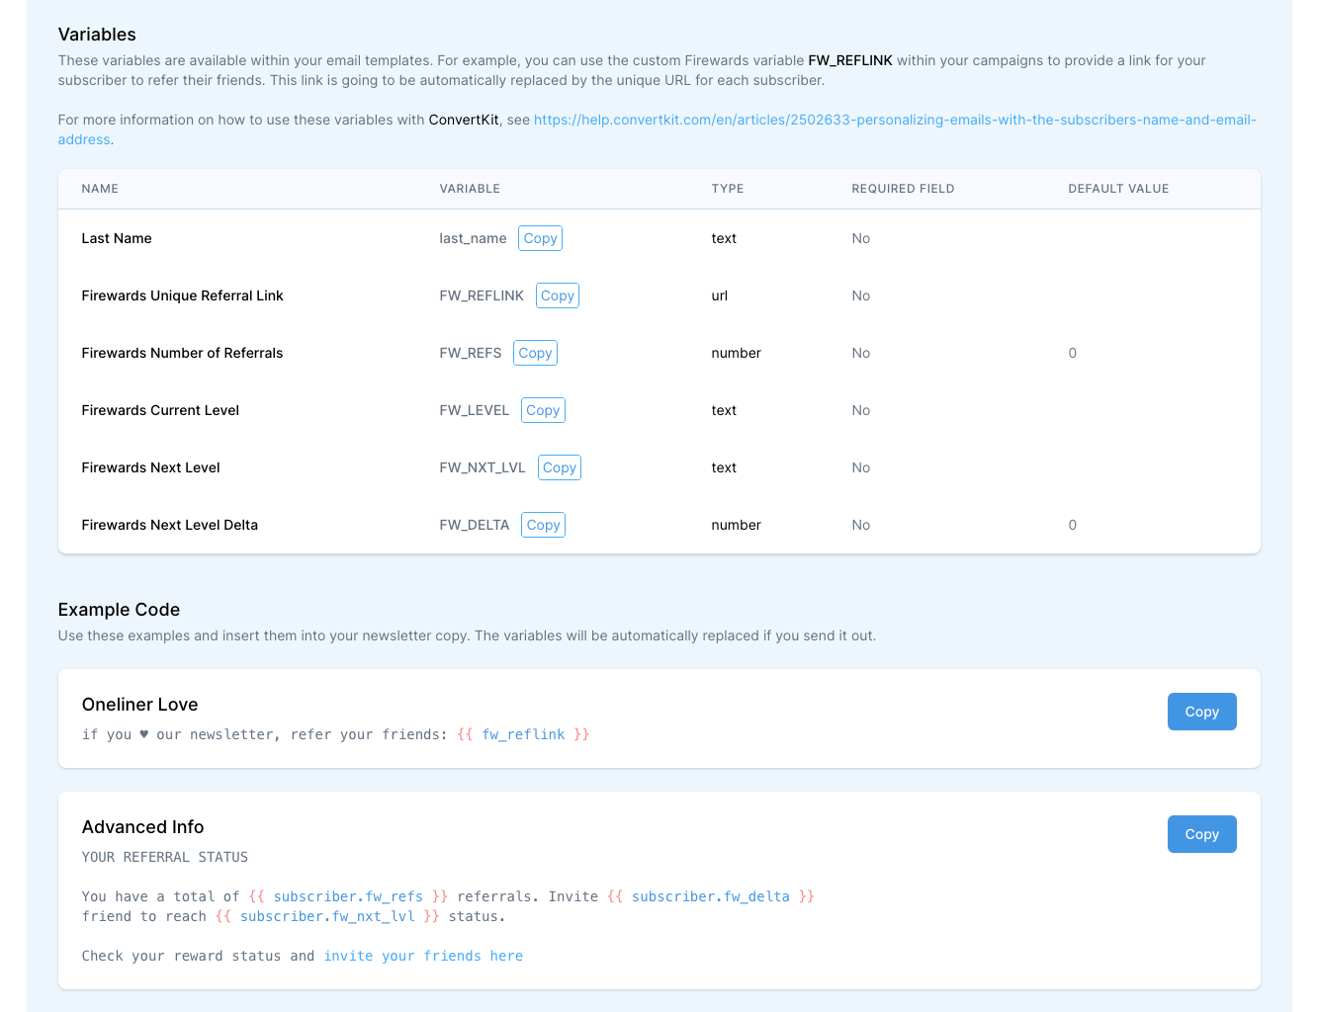The image size is (1319, 1012).
Task: Click default value '0' in FW_DELTA row
Action: coord(1072,525)
